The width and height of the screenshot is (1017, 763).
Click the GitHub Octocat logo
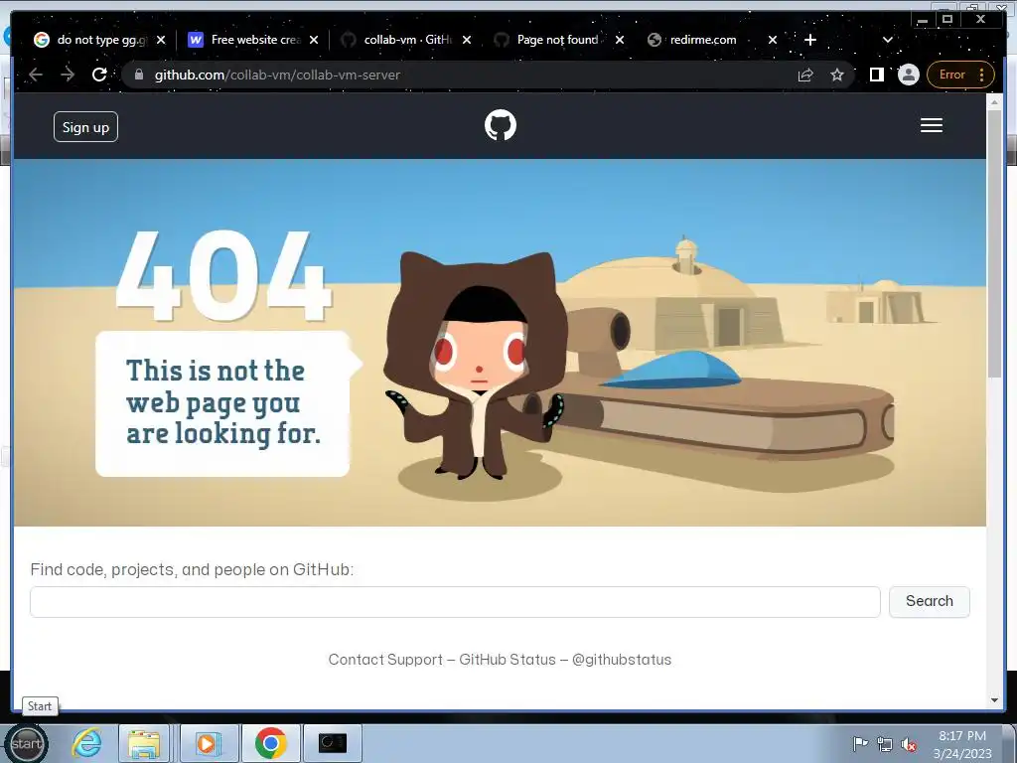coord(501,125)
